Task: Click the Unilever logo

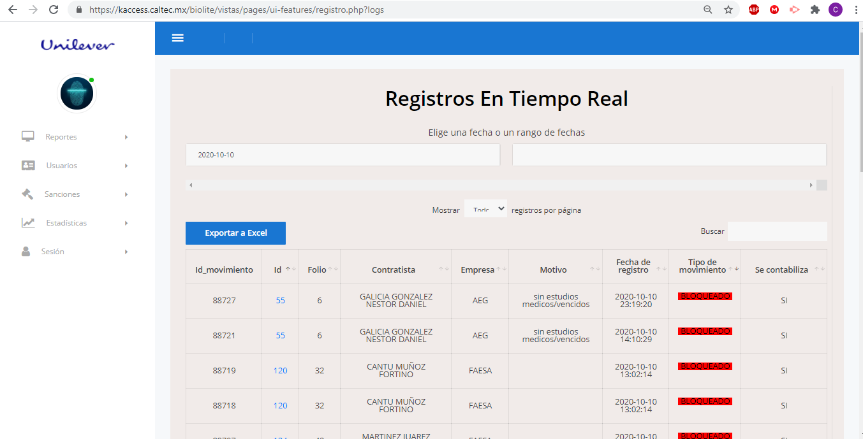Action: click(78, 45)
